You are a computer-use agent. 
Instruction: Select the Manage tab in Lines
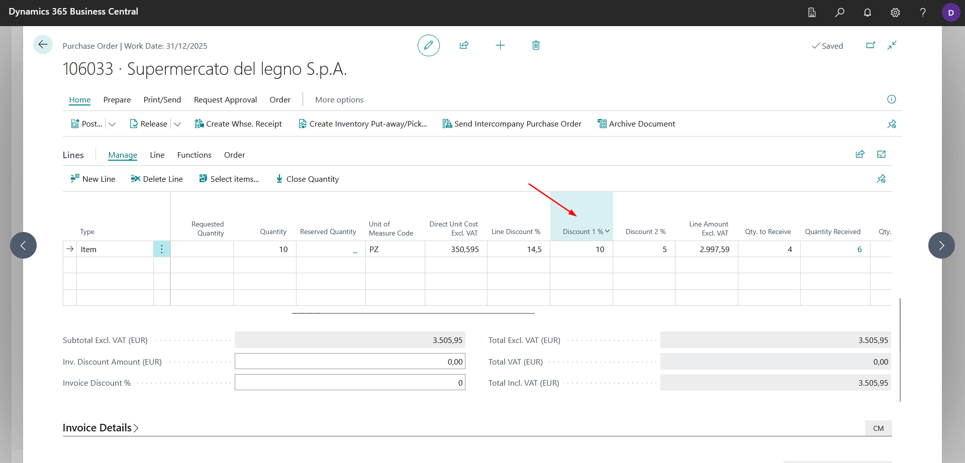[x=123, y=155]
